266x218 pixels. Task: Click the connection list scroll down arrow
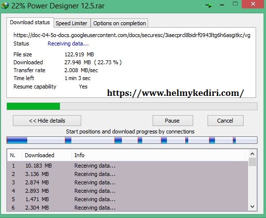pyautogui.click(x=253, y=207)
